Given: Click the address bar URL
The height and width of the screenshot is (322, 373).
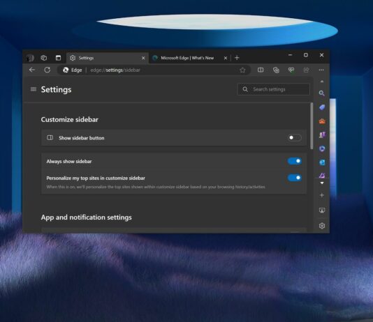Looking at the screenshot, I should click(115, 70).
